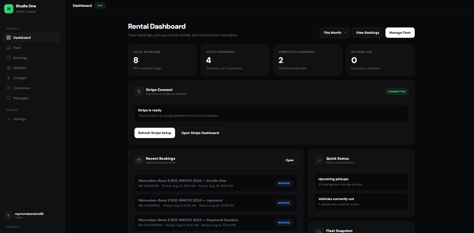Click the Booked badge on Raymond Sanders booking
Viewport: 474px width, 233px height.
click(284, 223)
